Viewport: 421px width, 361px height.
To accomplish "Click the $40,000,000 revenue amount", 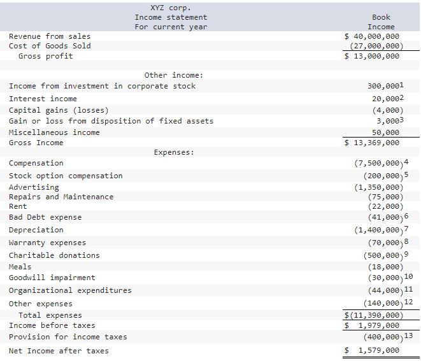I will pyautogui.click(x=371, y=36).
